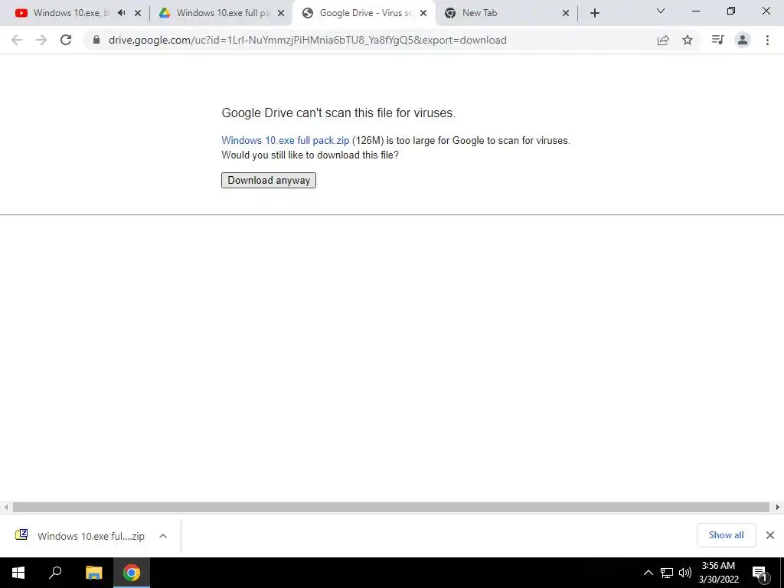Click the scrollbar right arrow
This screenshot has width=784, height=588.
(777, 507)
